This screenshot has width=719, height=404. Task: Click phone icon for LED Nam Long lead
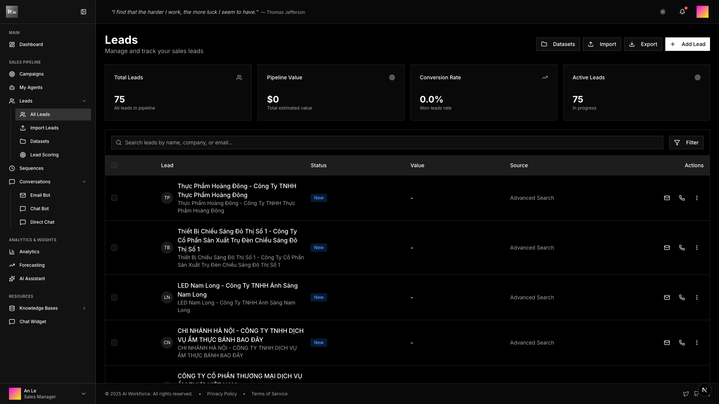pos(682,297)
